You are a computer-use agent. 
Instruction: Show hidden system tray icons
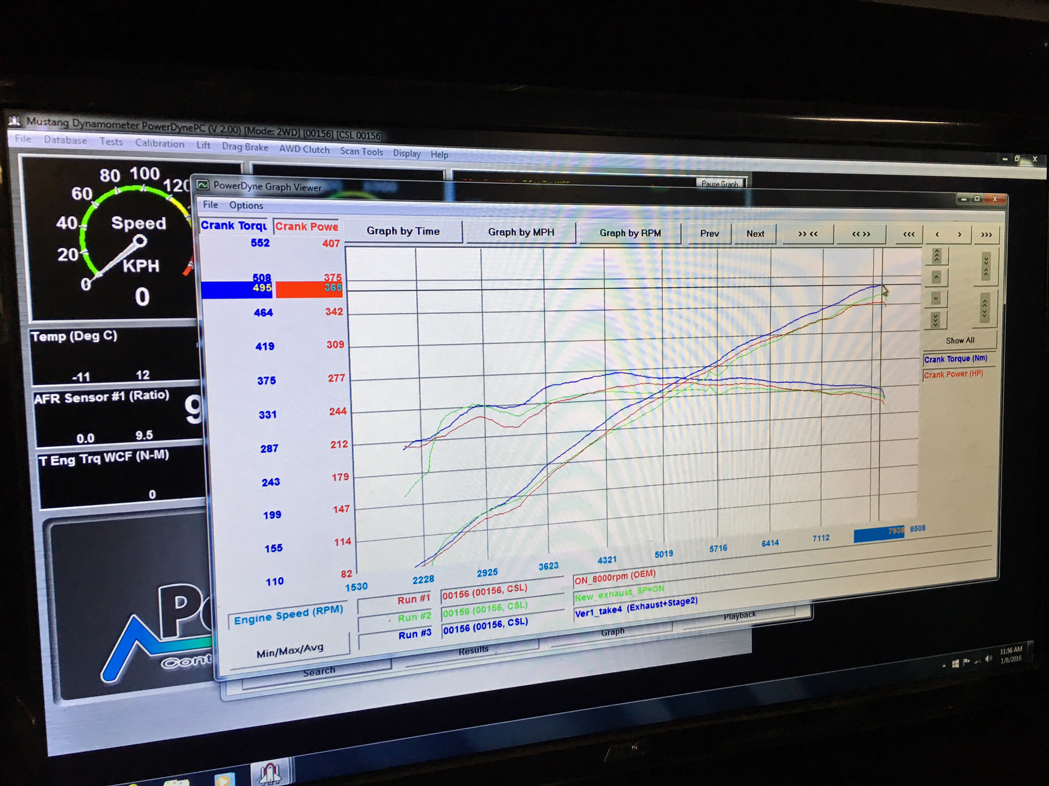tap(944, 665)
